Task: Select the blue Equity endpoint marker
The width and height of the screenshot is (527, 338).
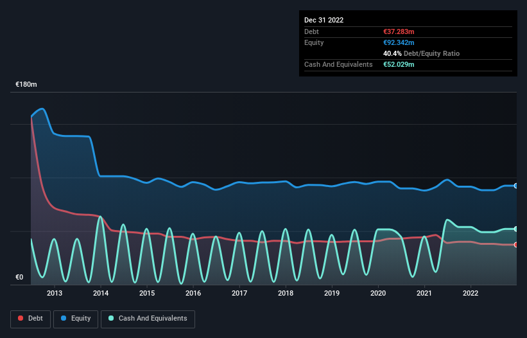Action: 516,186
